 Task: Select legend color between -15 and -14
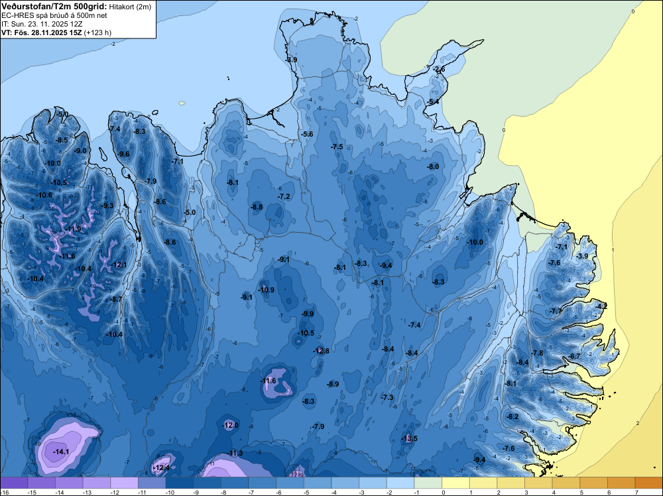click(x=41, y=483)
